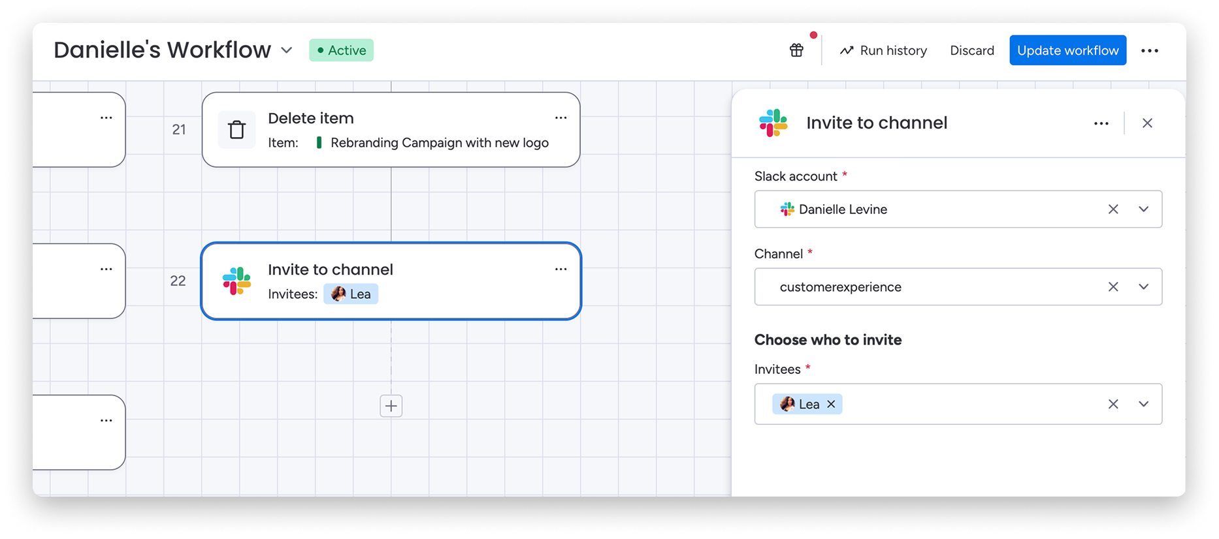Viewport: 1219px width, 539px height.
Task: Open the top partial card's three-dot menu
Action: point(106,118)
